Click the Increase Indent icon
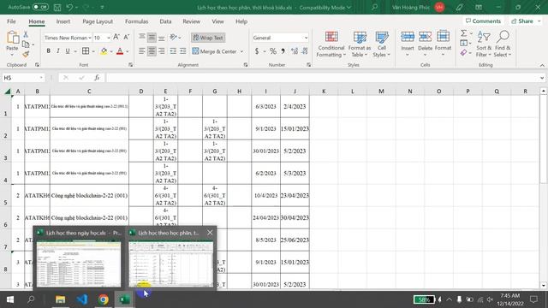The height and width of the screenshot is (308, 548). tap(182, 51)
